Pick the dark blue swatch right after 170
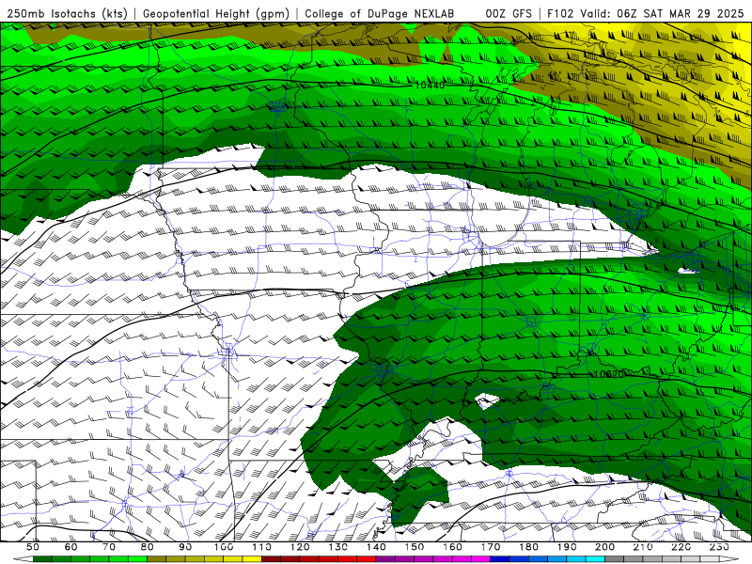The height and width of the screenshot is (564, 752). pos(499,559)
